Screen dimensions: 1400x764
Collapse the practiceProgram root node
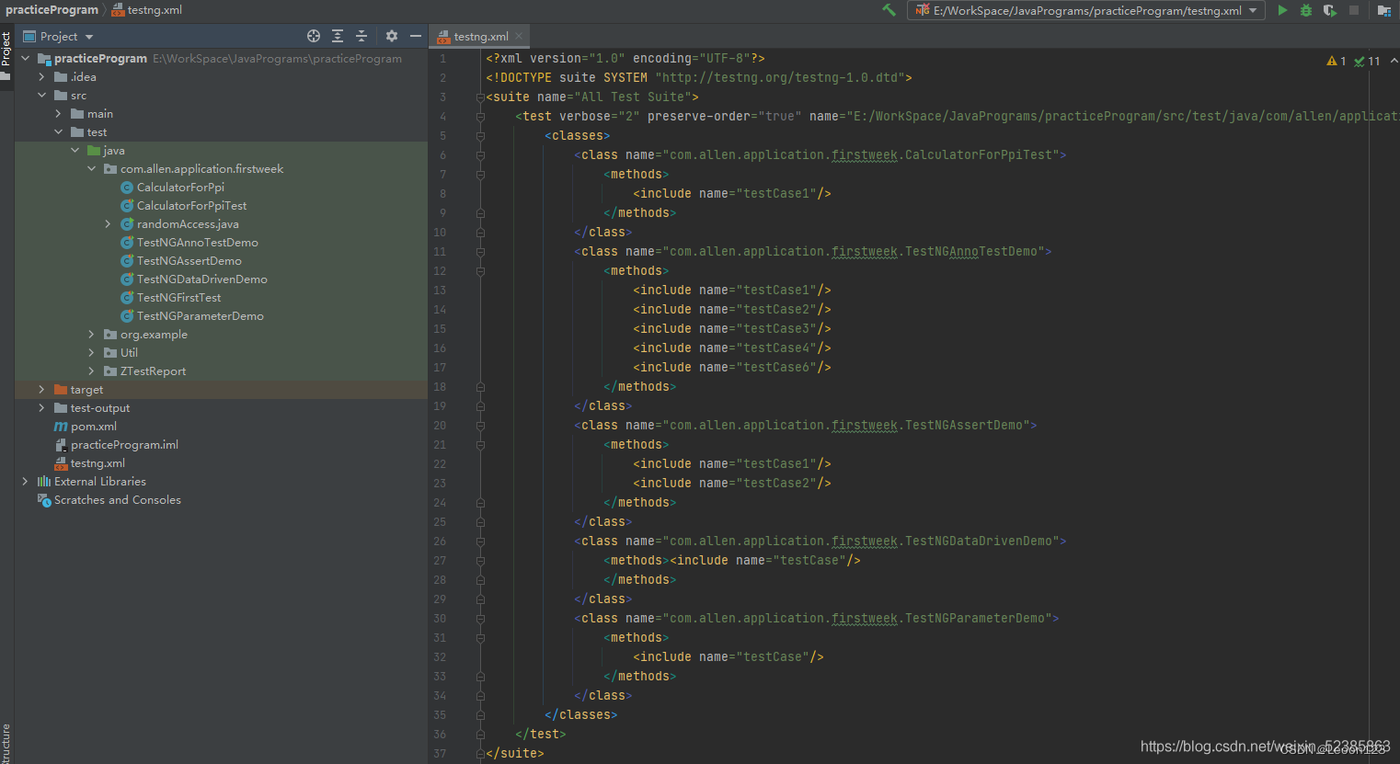click(26, 58)
